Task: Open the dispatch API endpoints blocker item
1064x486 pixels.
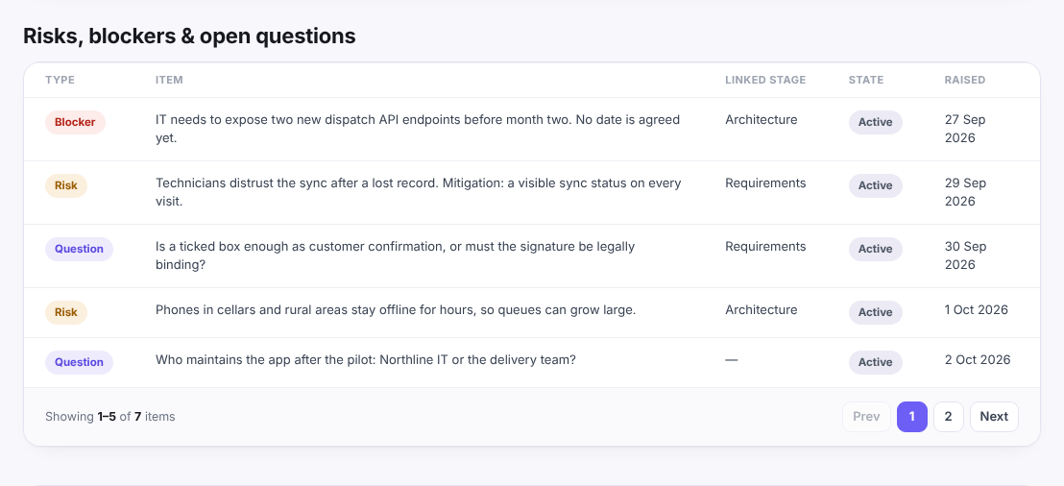Action: tap(418, 129)
